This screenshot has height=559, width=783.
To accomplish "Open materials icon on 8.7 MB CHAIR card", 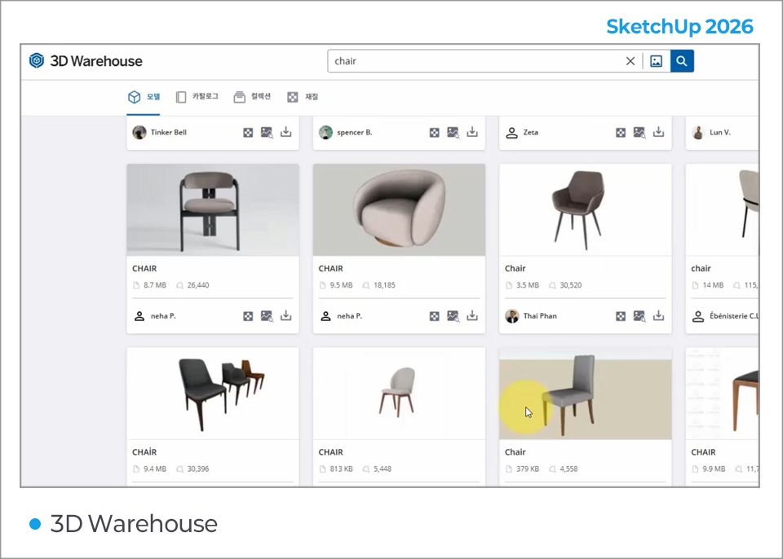I will [248, 316].
